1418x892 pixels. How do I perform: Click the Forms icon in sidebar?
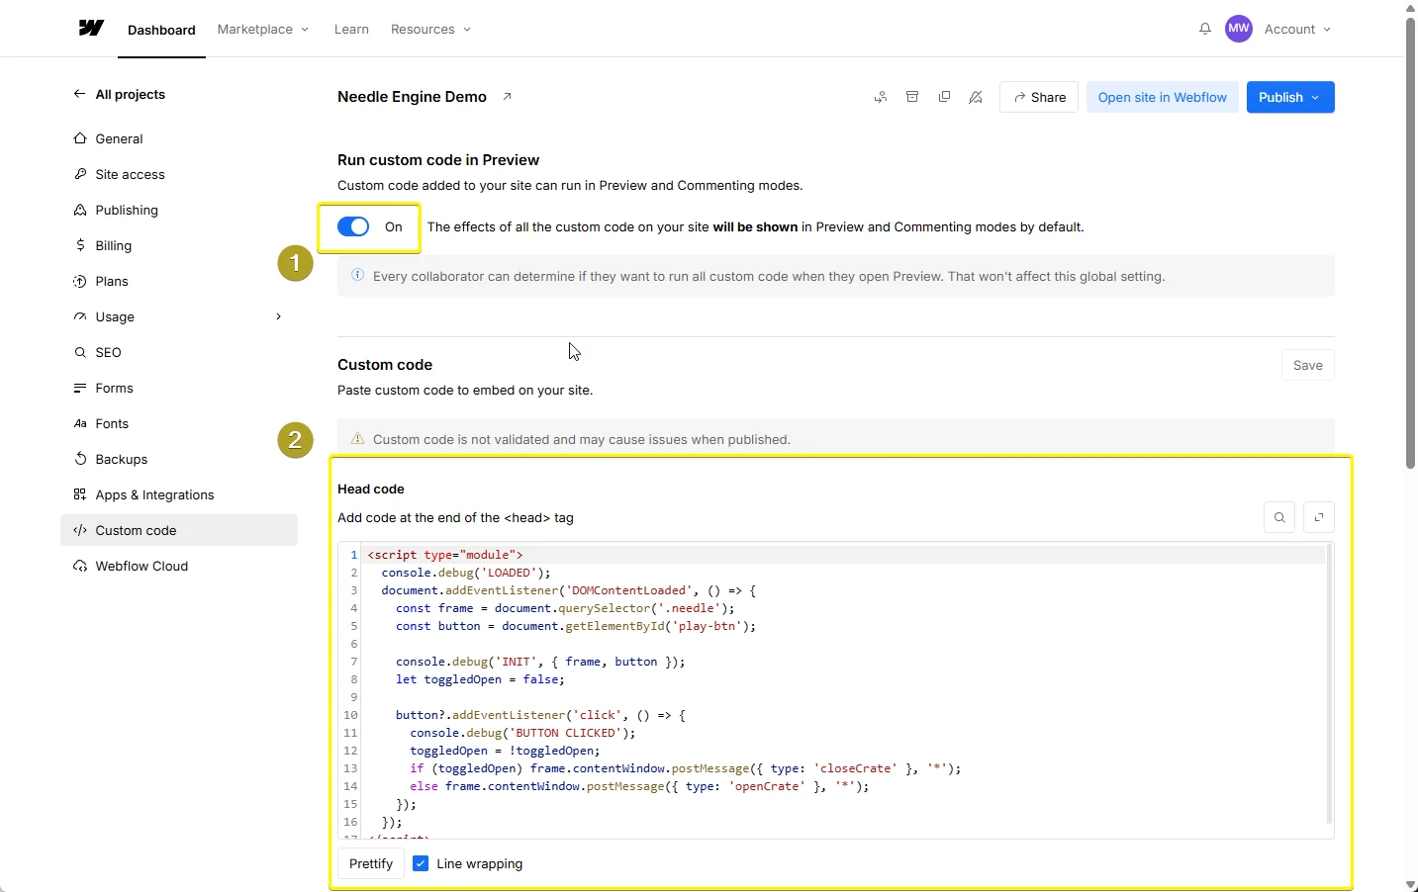(x=80, y=388)
